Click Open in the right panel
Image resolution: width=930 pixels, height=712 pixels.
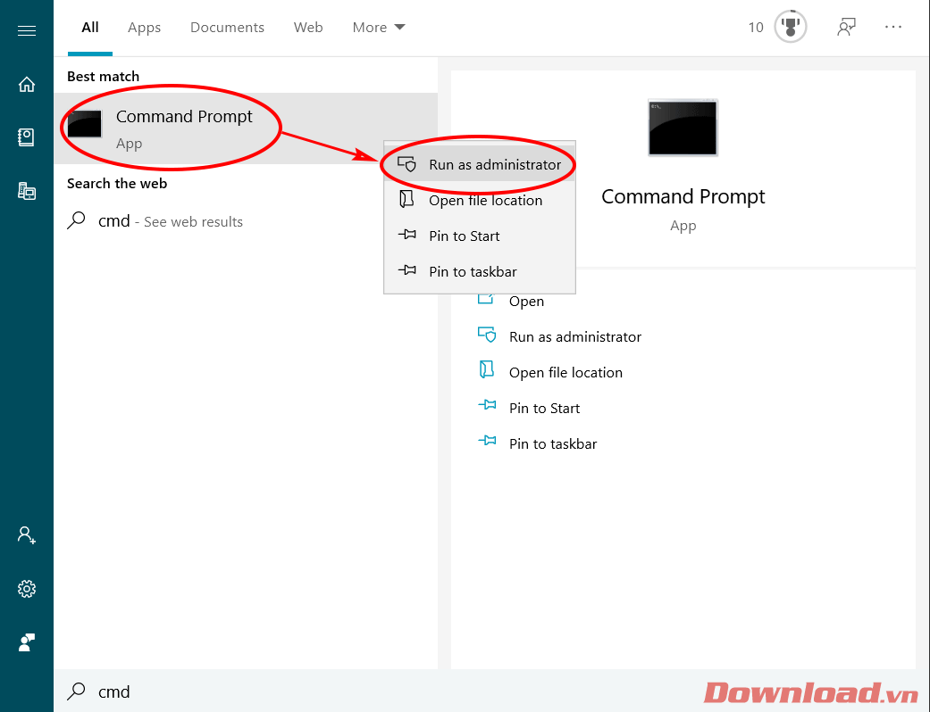coord(526,301)
